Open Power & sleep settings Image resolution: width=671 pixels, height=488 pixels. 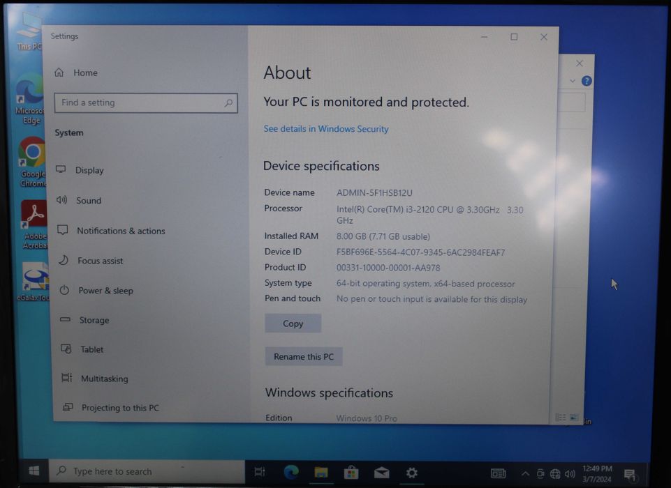click(x=97, y=291)
